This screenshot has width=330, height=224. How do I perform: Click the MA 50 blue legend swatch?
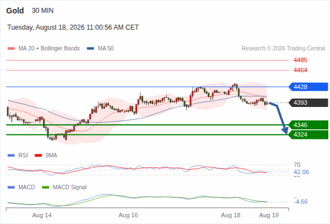(91, 49)
